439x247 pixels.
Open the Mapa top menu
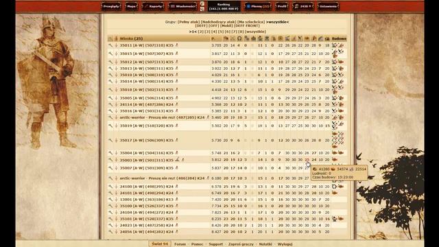(x=131, y=6)
